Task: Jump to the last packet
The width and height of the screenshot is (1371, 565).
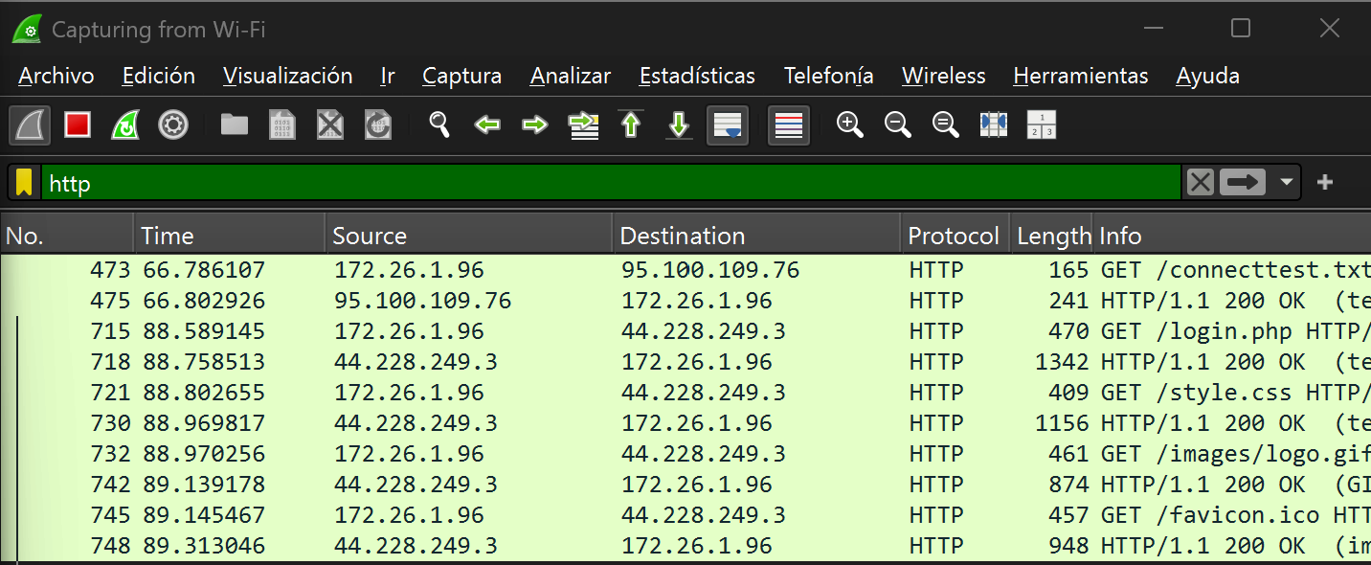Action: 679,125
